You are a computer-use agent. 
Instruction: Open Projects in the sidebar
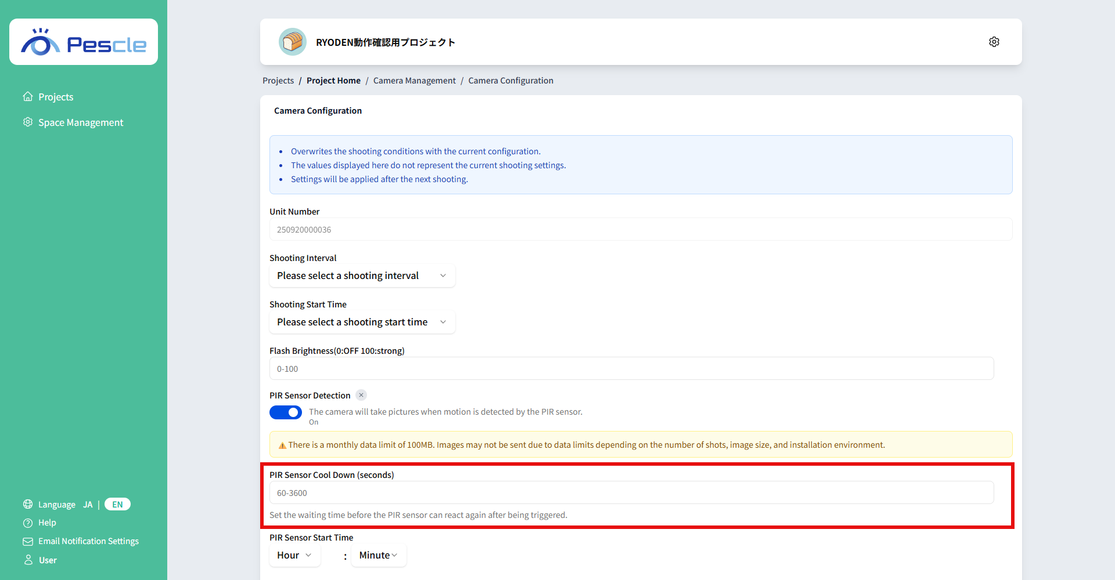56,97
